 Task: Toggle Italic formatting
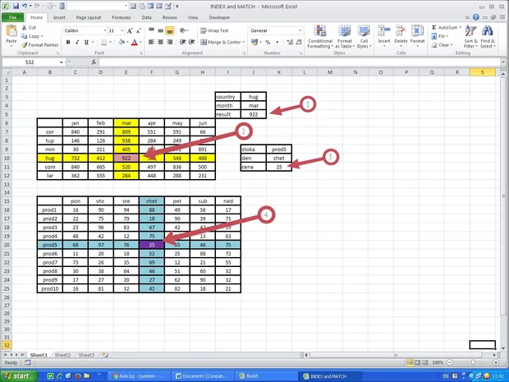coord(77,42)
